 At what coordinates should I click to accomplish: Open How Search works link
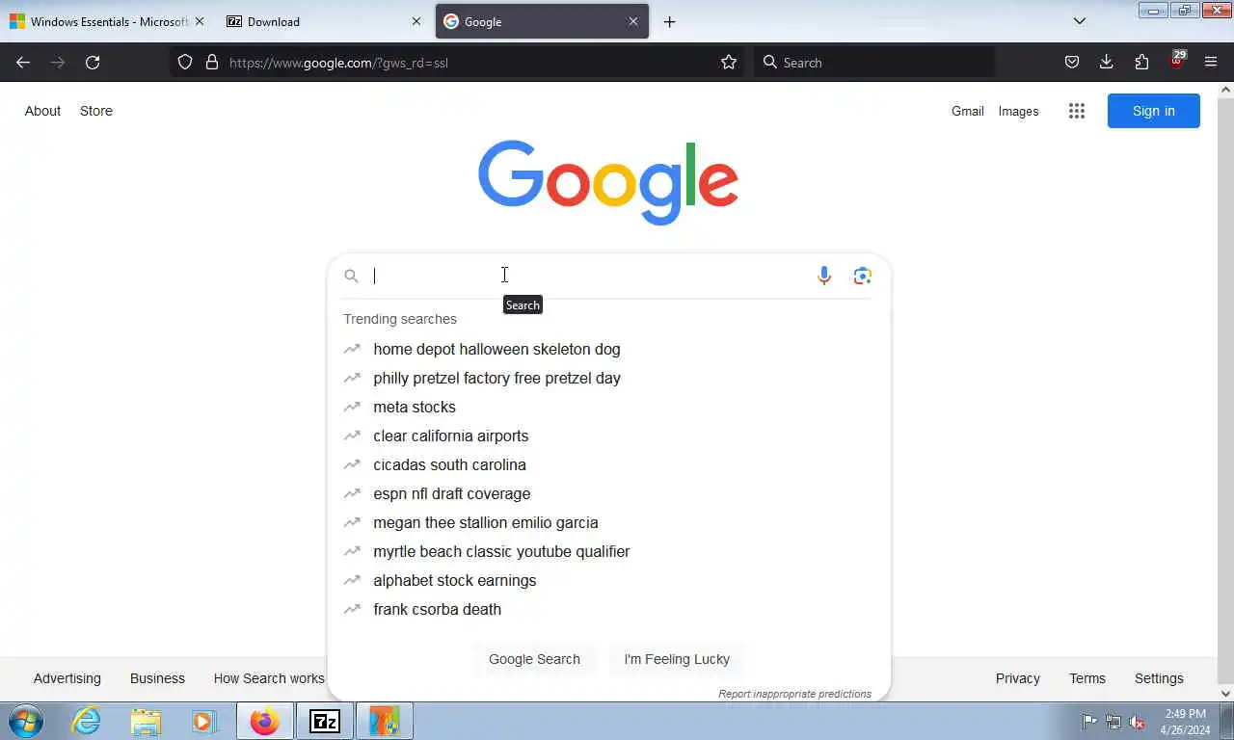(x=269, y=678)
